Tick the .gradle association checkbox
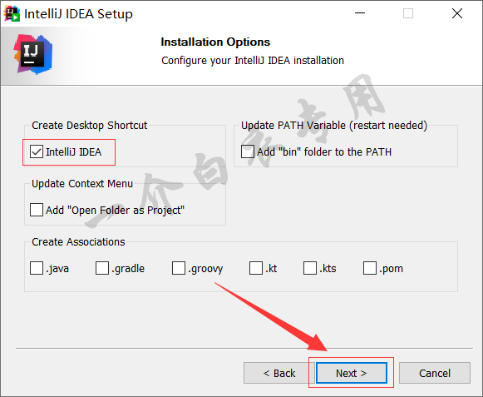Image resolution: width=483 pixels, height=397 pixels. coord(102,268)
